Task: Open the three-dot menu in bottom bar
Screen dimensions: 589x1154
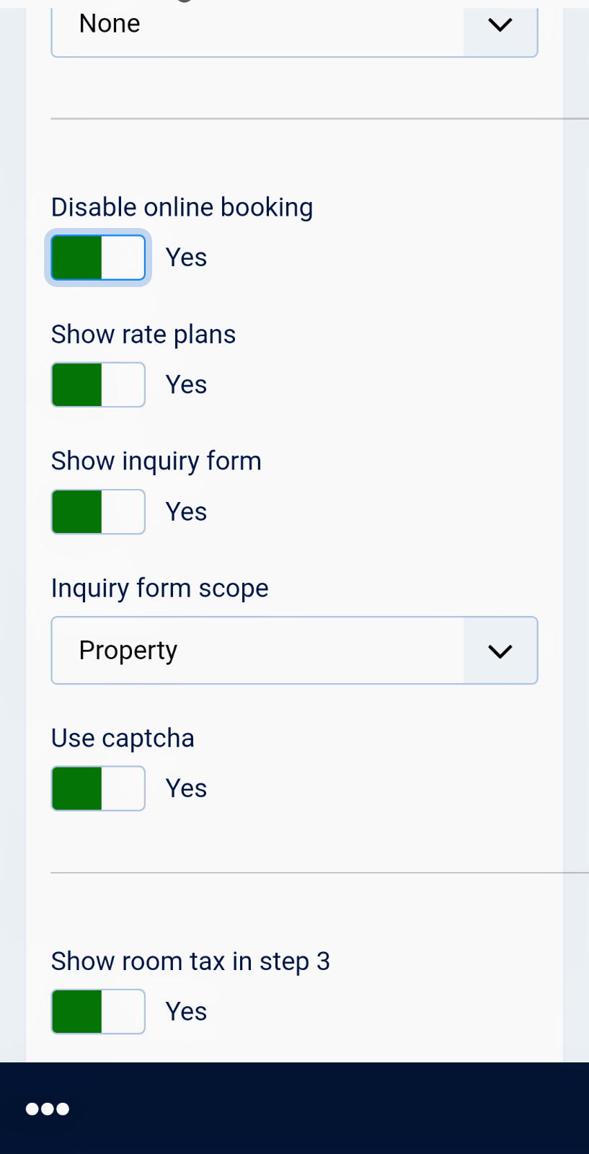Action: pos(48,1109)
